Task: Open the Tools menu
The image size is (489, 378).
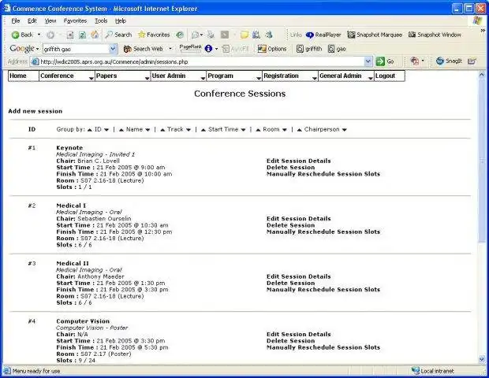Action: click(101, 20)
